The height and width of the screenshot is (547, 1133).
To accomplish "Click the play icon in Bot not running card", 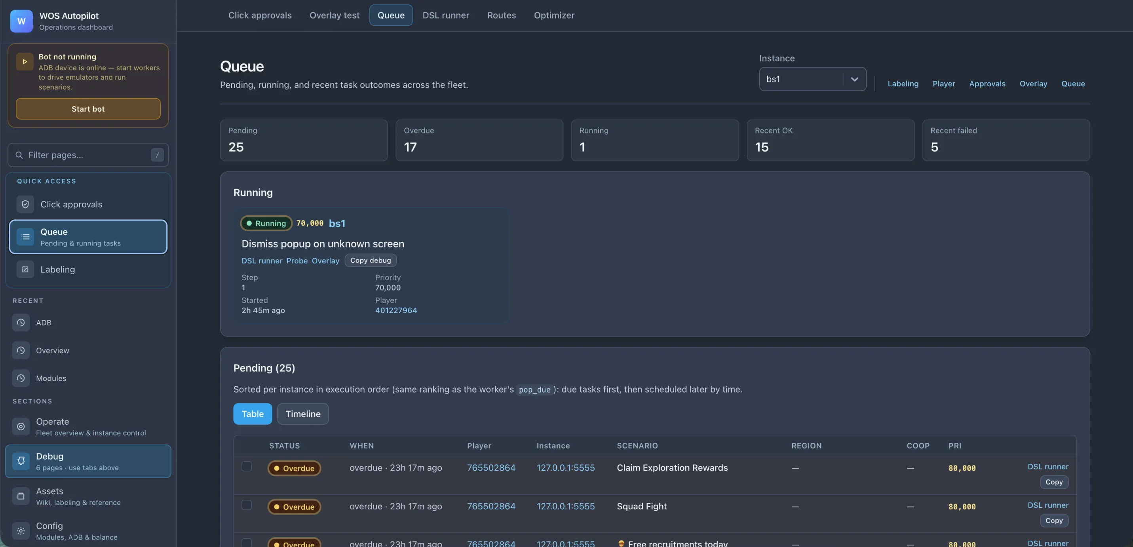I will tap(25, 62).
